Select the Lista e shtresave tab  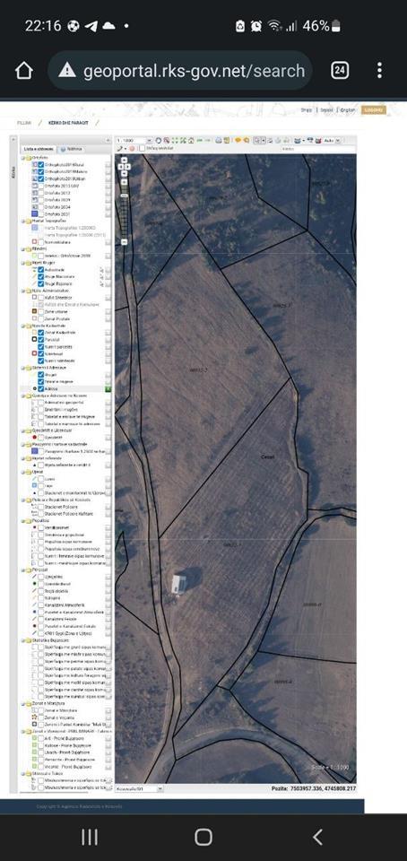point(39,149)
